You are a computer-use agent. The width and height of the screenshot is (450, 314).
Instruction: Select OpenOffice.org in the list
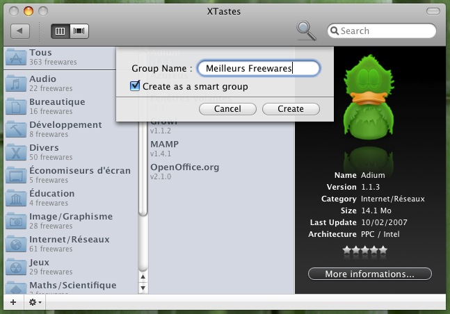click(x=221, y=171)
